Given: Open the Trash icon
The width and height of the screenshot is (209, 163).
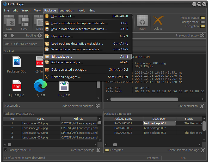Looking at the screenshot, I should pos(142,21).
